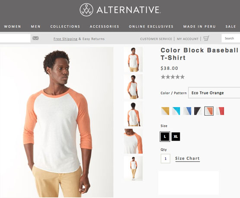Open the Size Chart link
The height and width of the screenshot is (198, 240).
[x=188, y=158]
